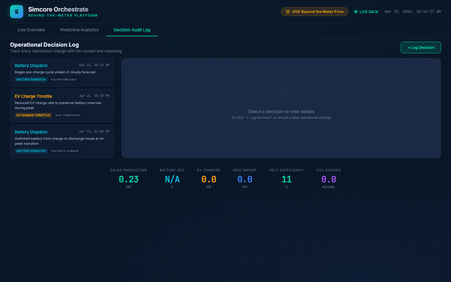Click the Battery SOC "N/A" indicator

pos(172,179)
